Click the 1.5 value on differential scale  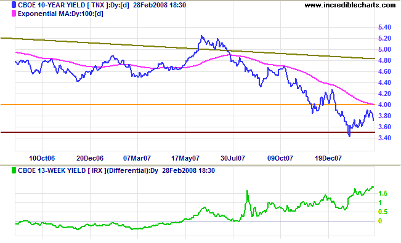click(383, 193)
